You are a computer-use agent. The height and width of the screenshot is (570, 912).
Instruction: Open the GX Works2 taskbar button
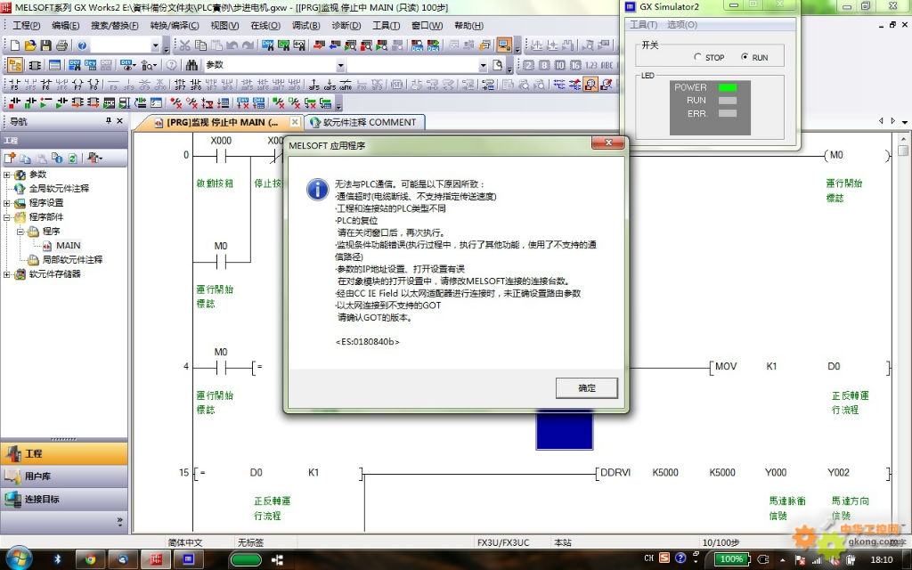point(156,559)
